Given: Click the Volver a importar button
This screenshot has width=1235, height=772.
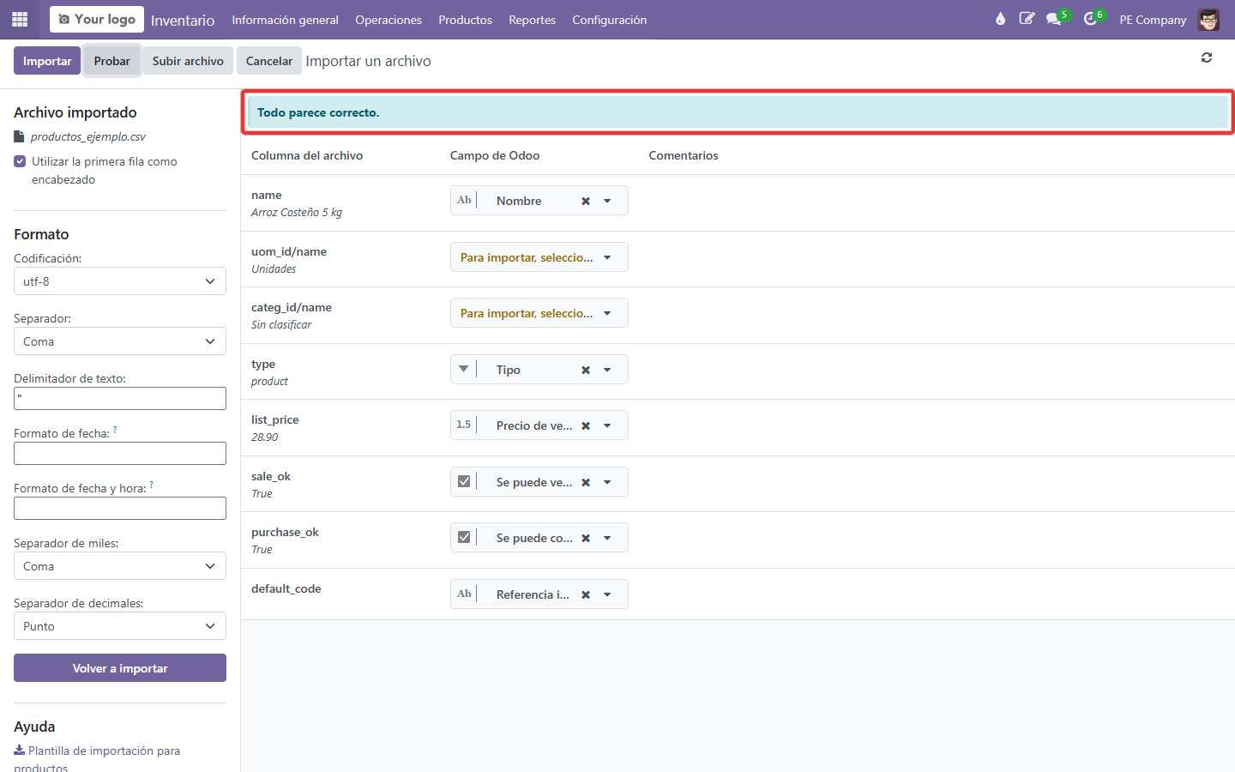Looking at the screenshot, I should tap(120, 668).
